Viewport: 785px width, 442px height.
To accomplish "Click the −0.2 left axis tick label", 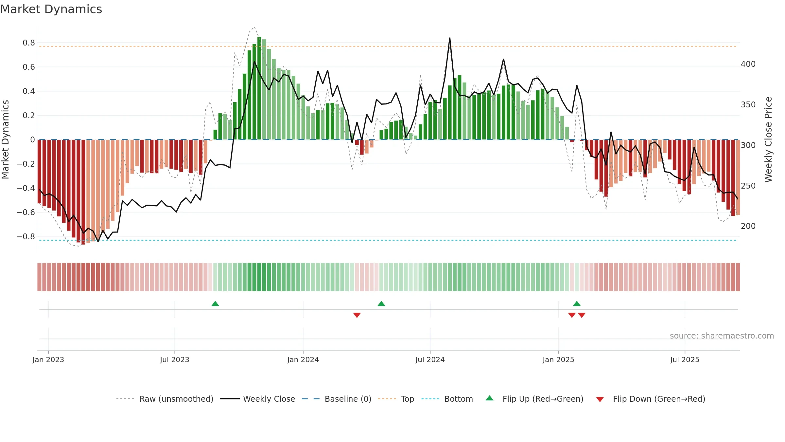I will [x=26, y=164].
